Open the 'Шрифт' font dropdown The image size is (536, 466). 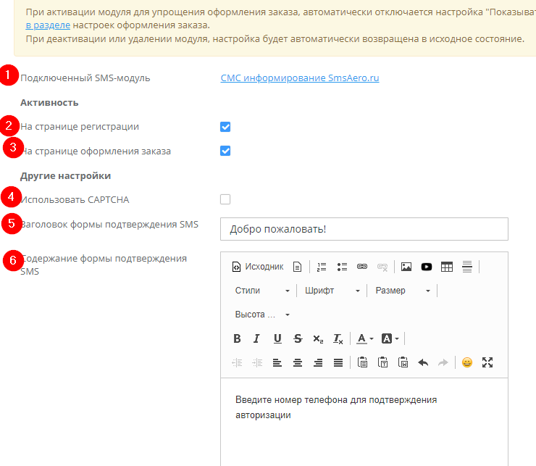pos(332,291)
